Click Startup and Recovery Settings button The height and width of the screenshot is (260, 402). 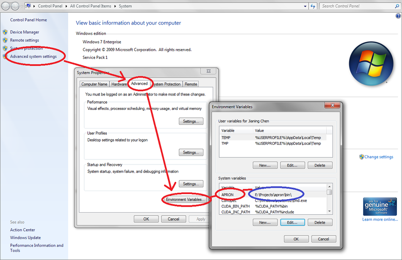click(191, 184)
